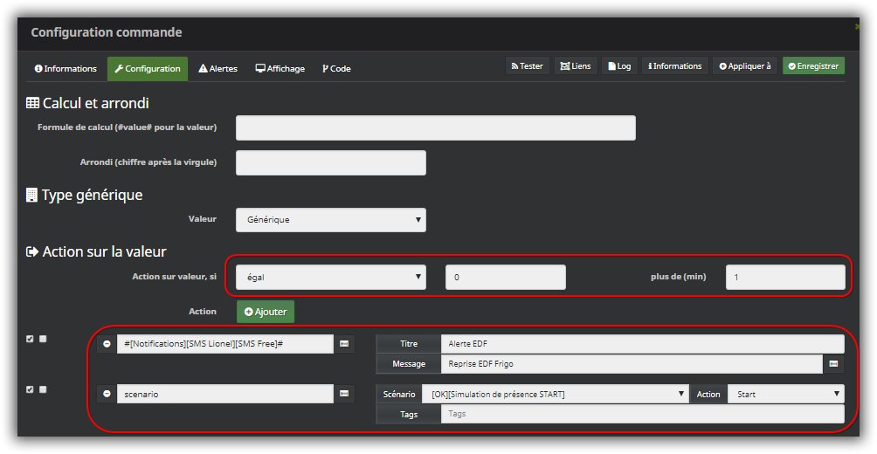This screenshot has width=877, height=454.
Task: Click the Tester button
Action: tap(528, 66)
